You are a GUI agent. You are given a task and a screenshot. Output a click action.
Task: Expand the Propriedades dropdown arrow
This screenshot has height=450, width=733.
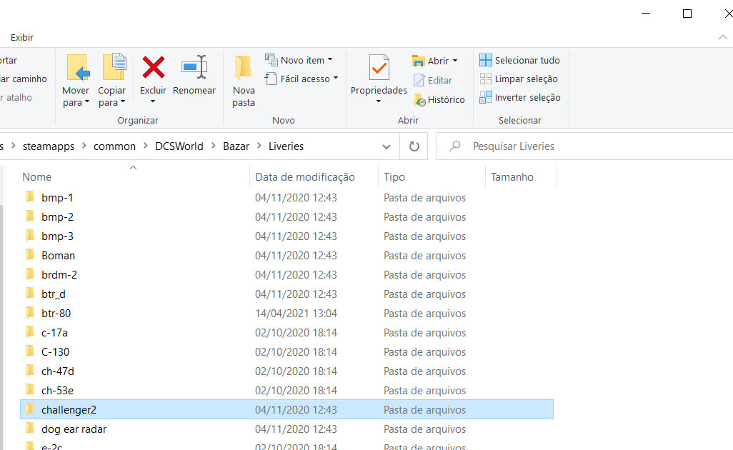click(379, 101)
